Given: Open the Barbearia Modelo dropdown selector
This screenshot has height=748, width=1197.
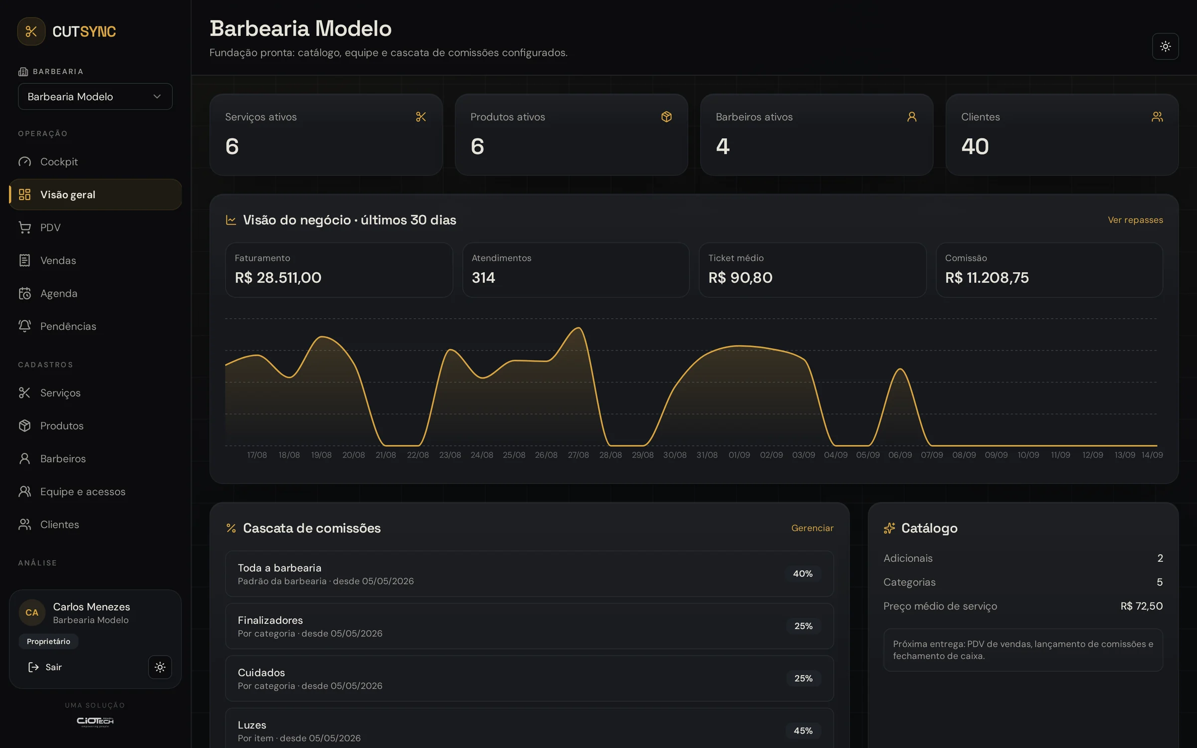Looking at the screenshot, I should (x=95, y=96).
